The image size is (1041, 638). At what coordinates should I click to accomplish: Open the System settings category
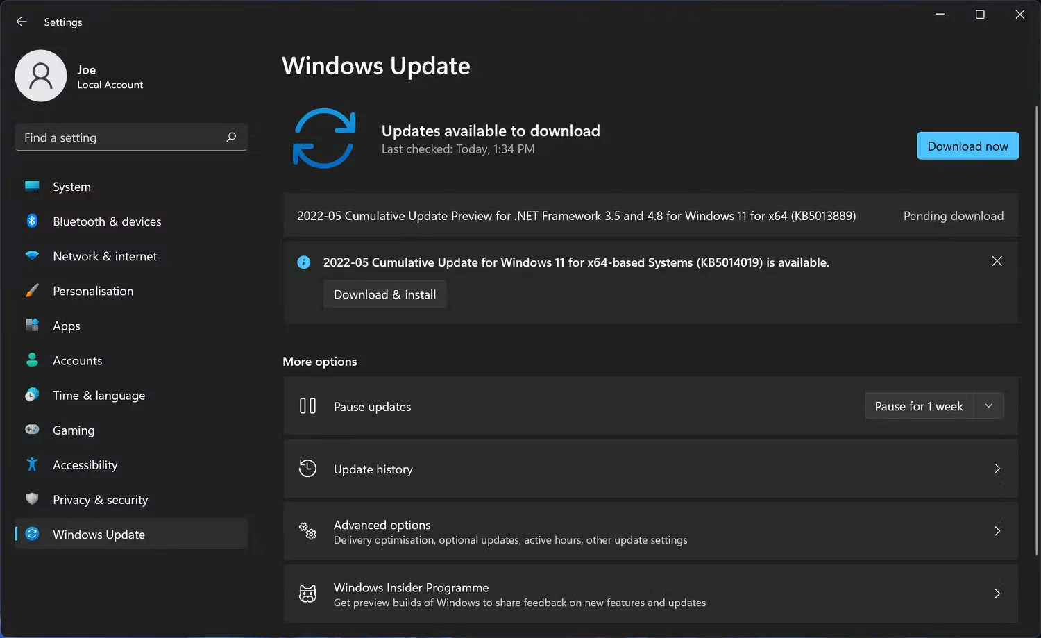(71, 187)
